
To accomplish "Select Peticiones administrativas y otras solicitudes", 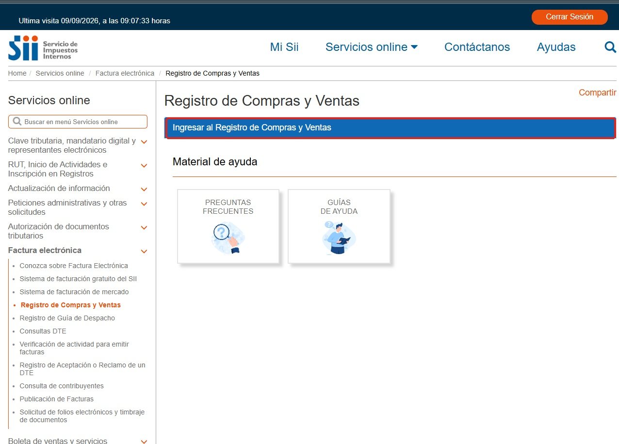I will pos(67,207).
